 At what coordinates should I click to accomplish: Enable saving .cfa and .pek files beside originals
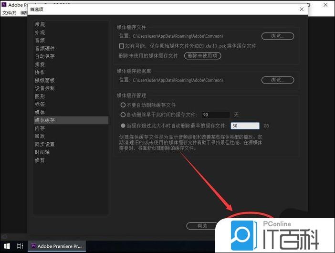coord(121,46)
